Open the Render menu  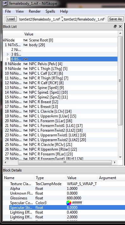[x=34, y=11]
